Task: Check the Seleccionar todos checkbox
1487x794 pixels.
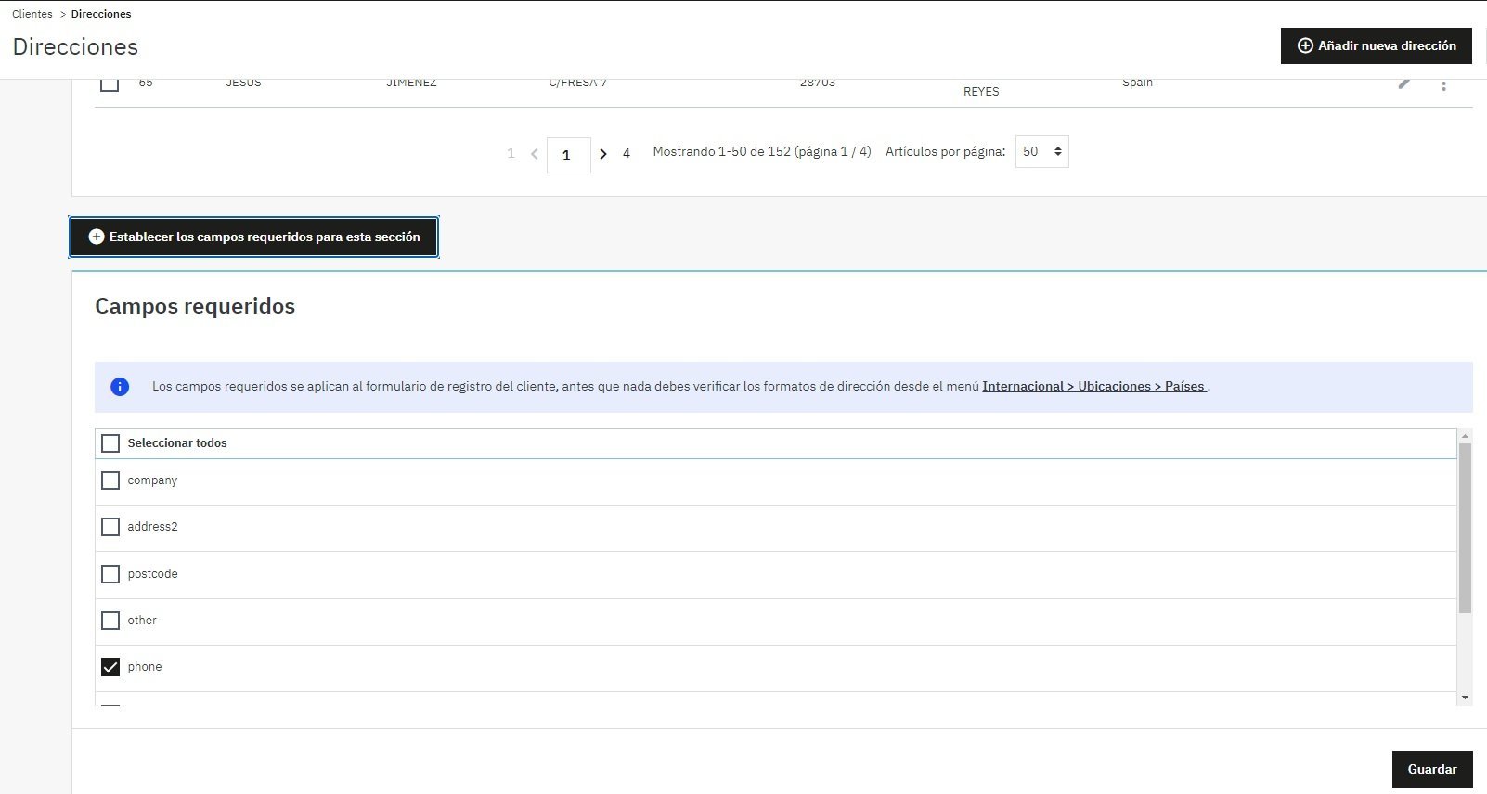Action: point(110,443)
